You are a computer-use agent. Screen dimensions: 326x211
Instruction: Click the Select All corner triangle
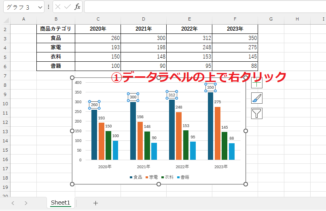point(6,20)
